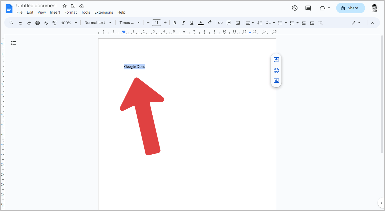Click the selected Google Docs text
Viewport: 385px width, 211px height.
134,67
